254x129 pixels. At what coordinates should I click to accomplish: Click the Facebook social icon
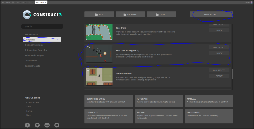click(27, 125)
